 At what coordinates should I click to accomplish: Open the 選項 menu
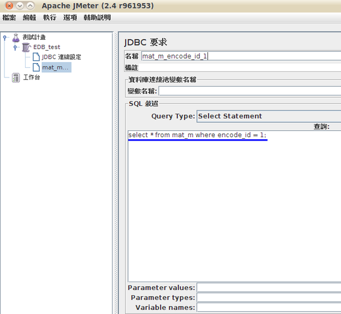coord(70,18)
